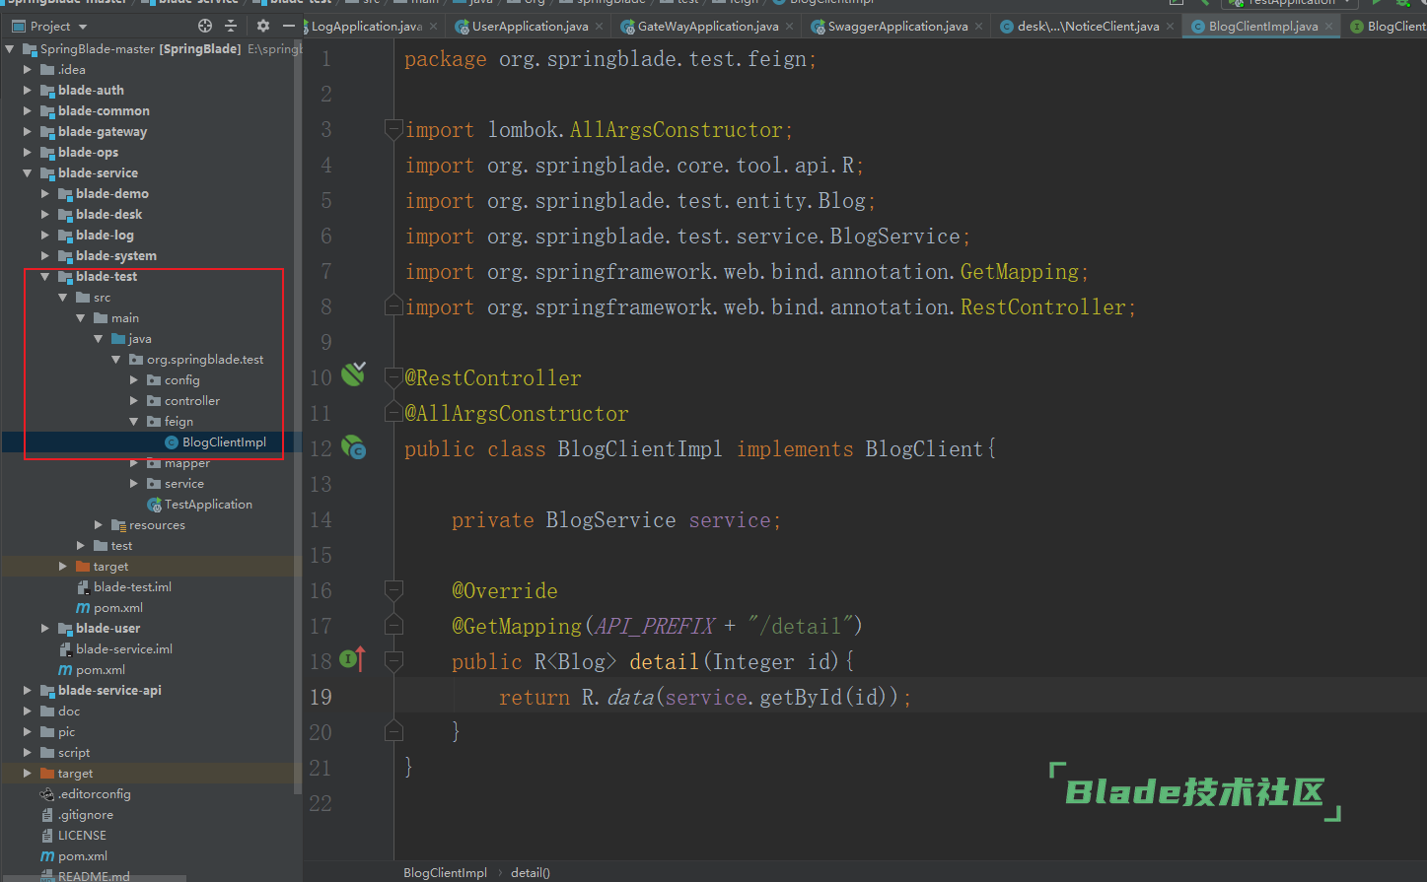Viewport: 1427px width, 882px height.
Task: Click BlogClientImpl in the bottom breadcrumb
Action: (445, 872)
